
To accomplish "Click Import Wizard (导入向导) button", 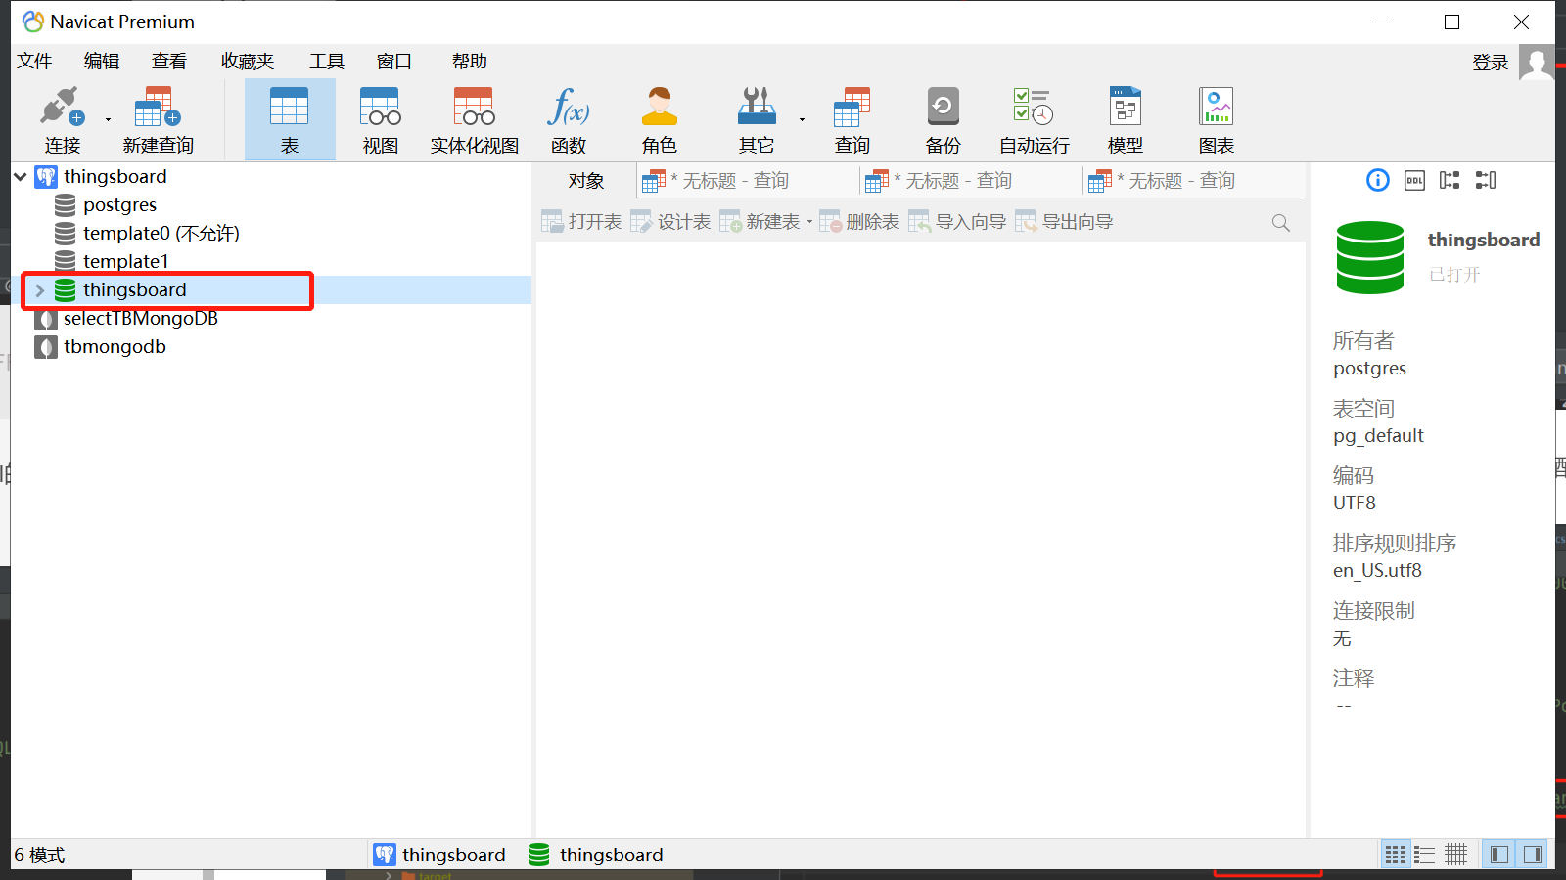I will point(957,222).
